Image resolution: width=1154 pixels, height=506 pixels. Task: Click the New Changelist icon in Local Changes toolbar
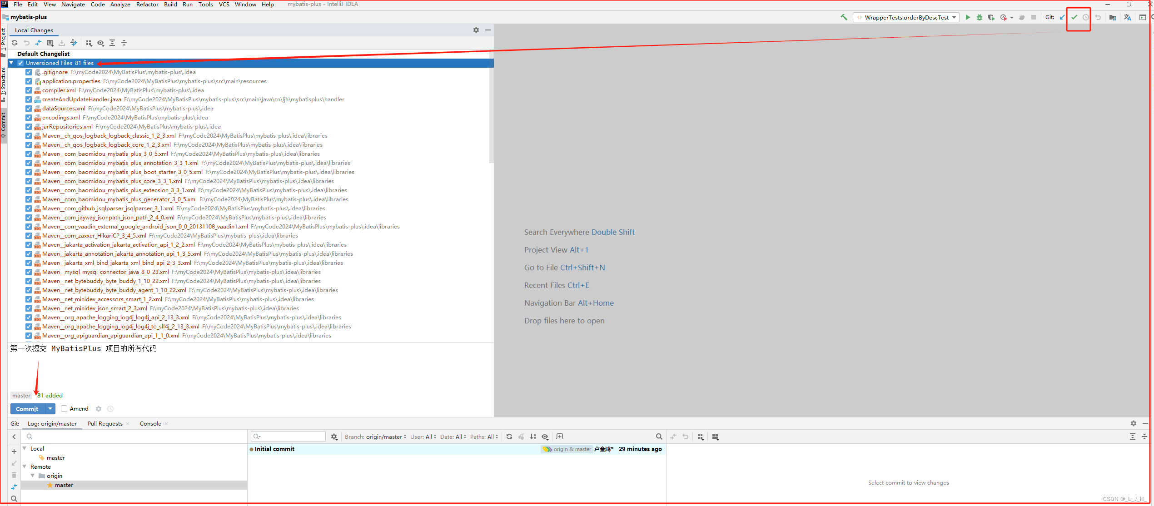[50, 43]
